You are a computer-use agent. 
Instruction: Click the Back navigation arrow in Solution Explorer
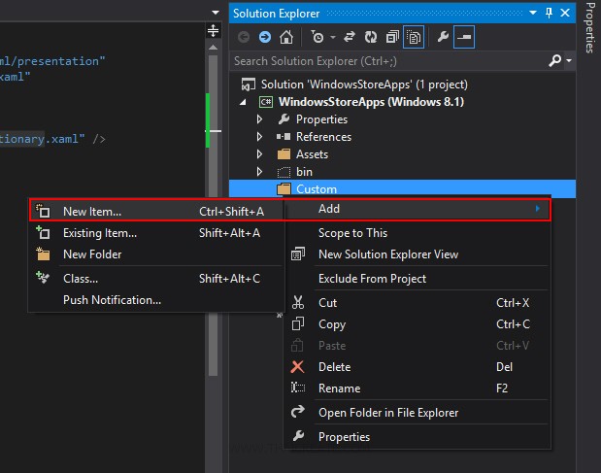[x=244, y=37]
